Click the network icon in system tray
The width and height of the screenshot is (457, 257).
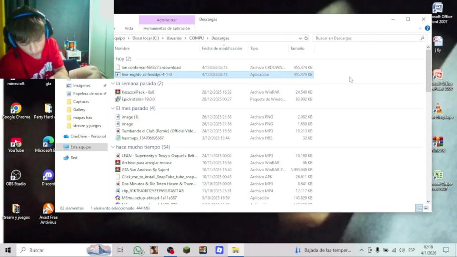pos(394,250)
